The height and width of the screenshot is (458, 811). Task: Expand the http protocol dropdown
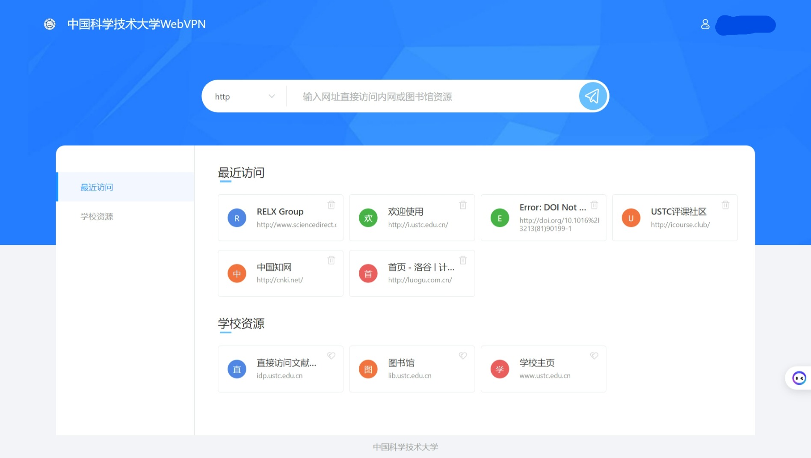[x=272, y=96]
